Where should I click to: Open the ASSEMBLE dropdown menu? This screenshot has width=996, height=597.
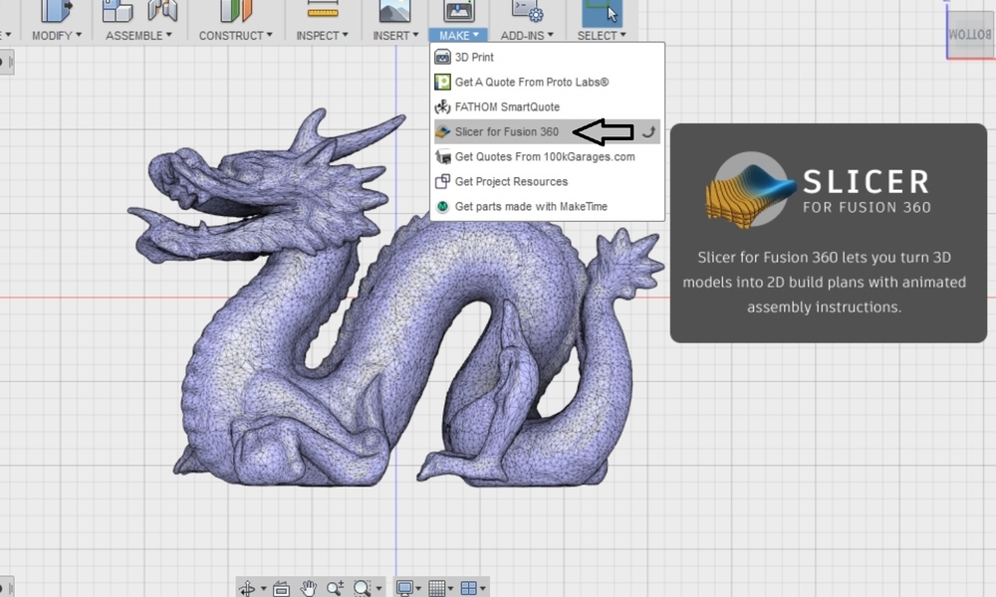coord(138,36)
